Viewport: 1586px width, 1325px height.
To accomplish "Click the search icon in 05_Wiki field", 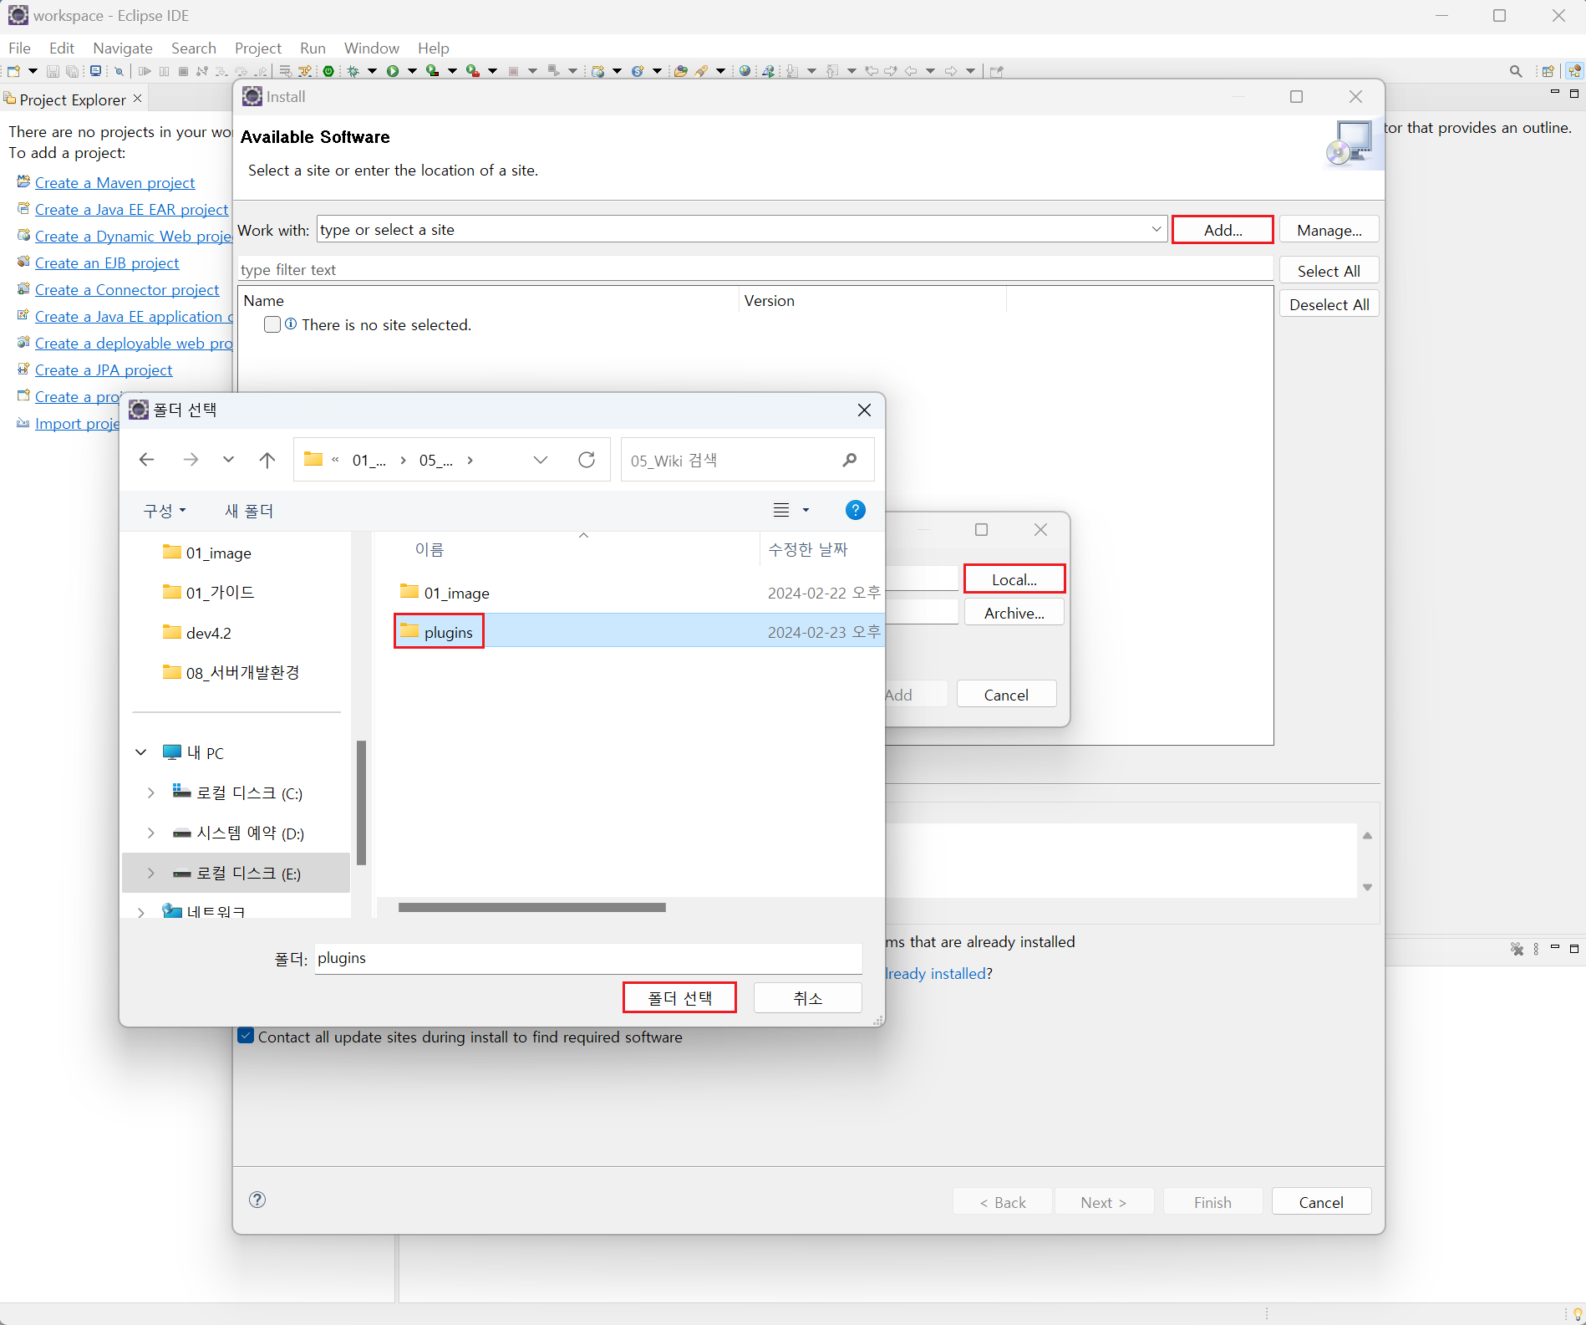I will coord(850,460).
